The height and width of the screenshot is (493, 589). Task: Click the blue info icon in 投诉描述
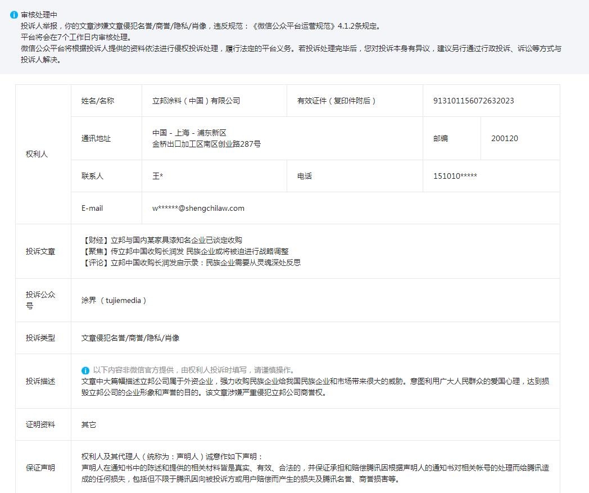85,370
